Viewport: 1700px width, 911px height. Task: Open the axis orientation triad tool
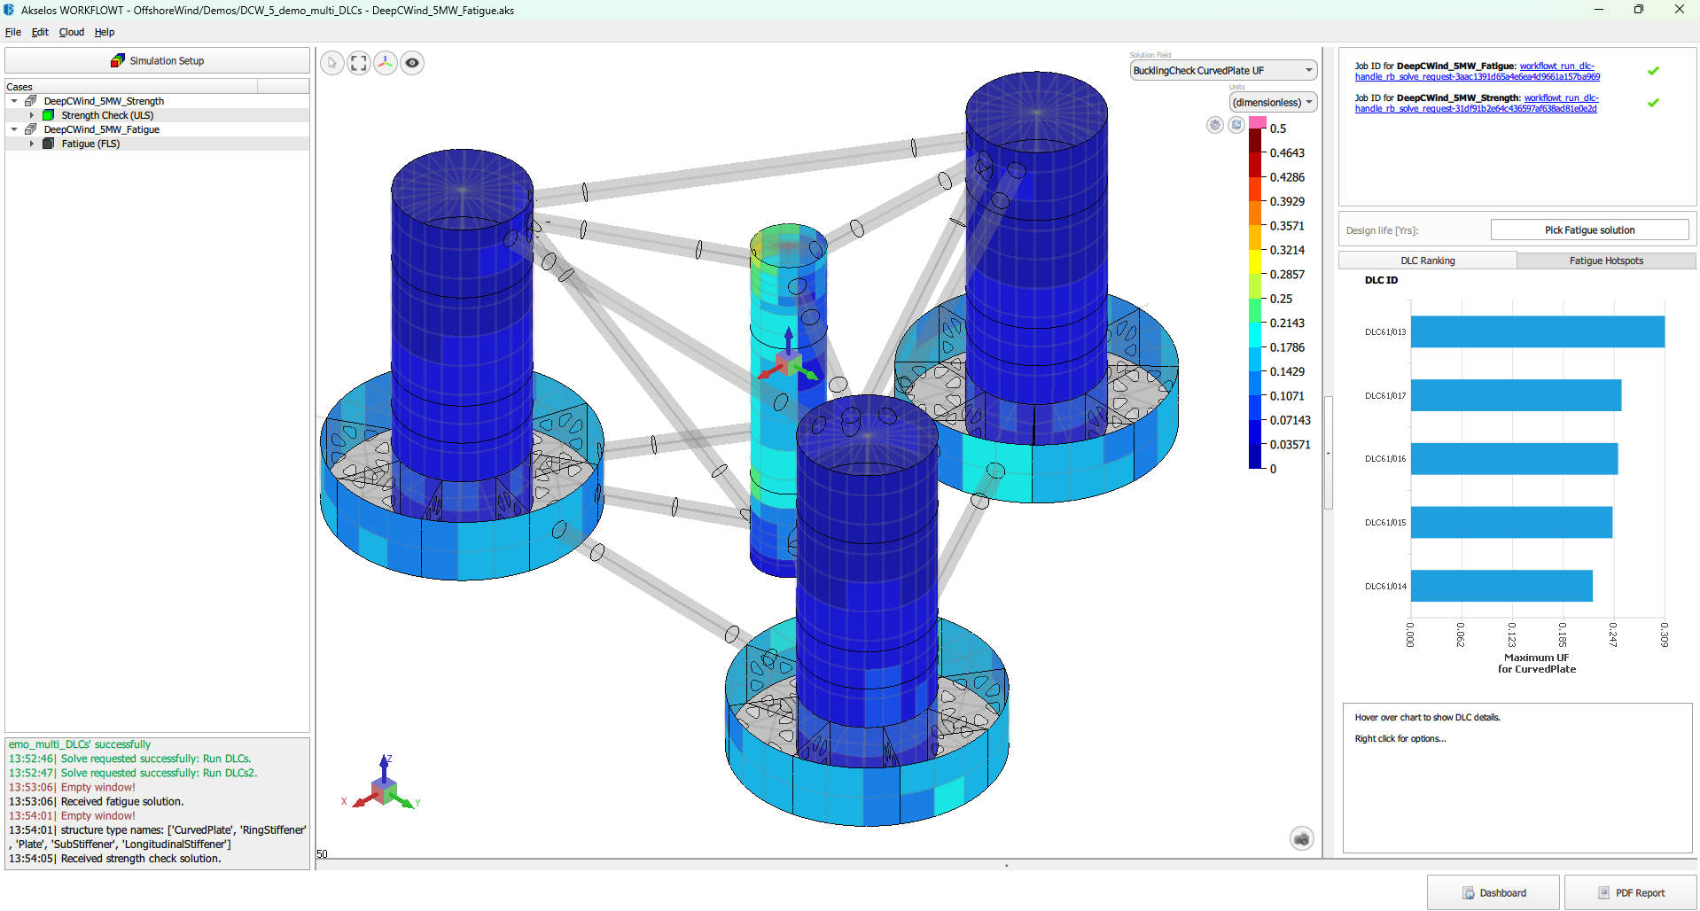385,63
